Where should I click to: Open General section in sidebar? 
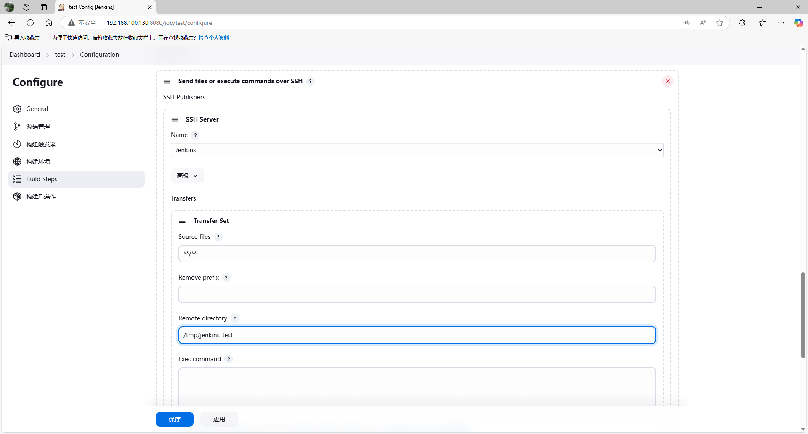pyautogui.click(x=37, y=109)
